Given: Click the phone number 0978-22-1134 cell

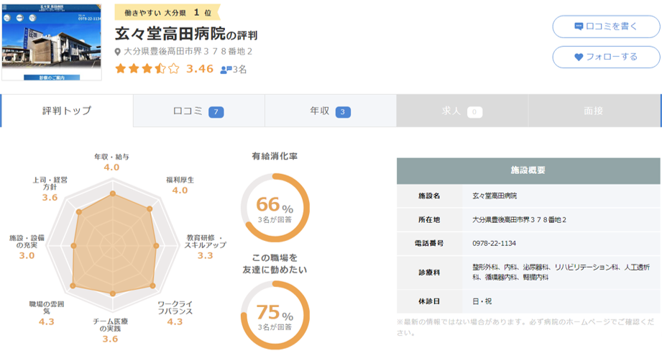Looking at the screenshot, I should 561,243.
